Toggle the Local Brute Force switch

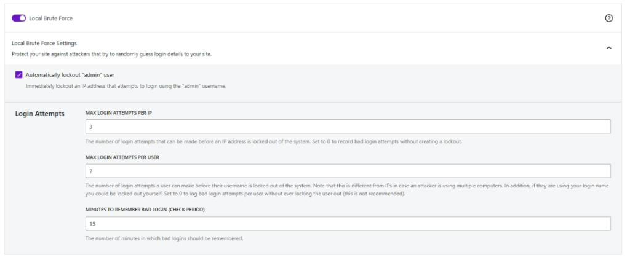click(x=18, y=18)
